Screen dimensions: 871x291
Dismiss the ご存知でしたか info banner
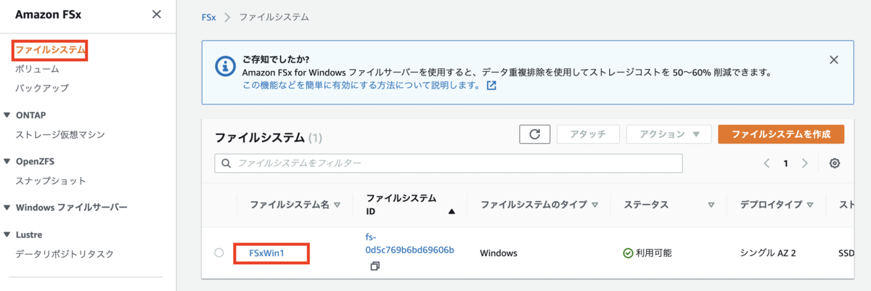coord(834,60)
